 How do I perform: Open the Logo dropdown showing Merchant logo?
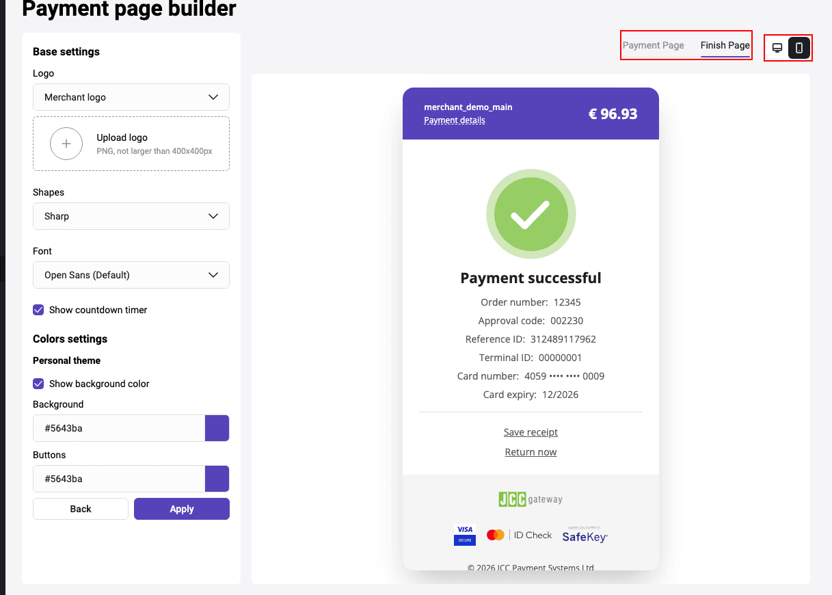[x=131, y=97]
